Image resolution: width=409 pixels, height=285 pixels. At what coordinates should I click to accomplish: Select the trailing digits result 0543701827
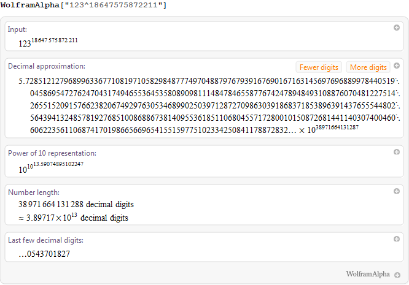pos(44,254)
